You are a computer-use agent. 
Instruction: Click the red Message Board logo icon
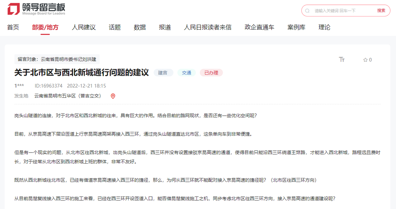[x=14, y=9]
